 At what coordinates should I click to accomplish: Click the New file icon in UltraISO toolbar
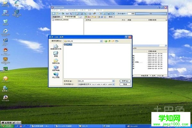point(54,13)
